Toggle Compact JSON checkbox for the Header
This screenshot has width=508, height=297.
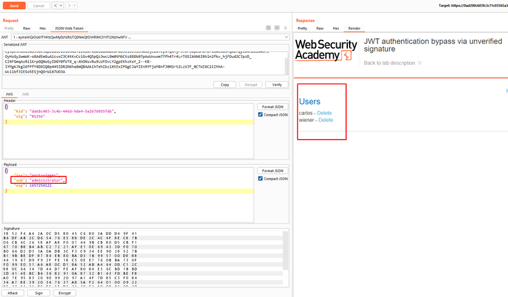pos(260,114)
